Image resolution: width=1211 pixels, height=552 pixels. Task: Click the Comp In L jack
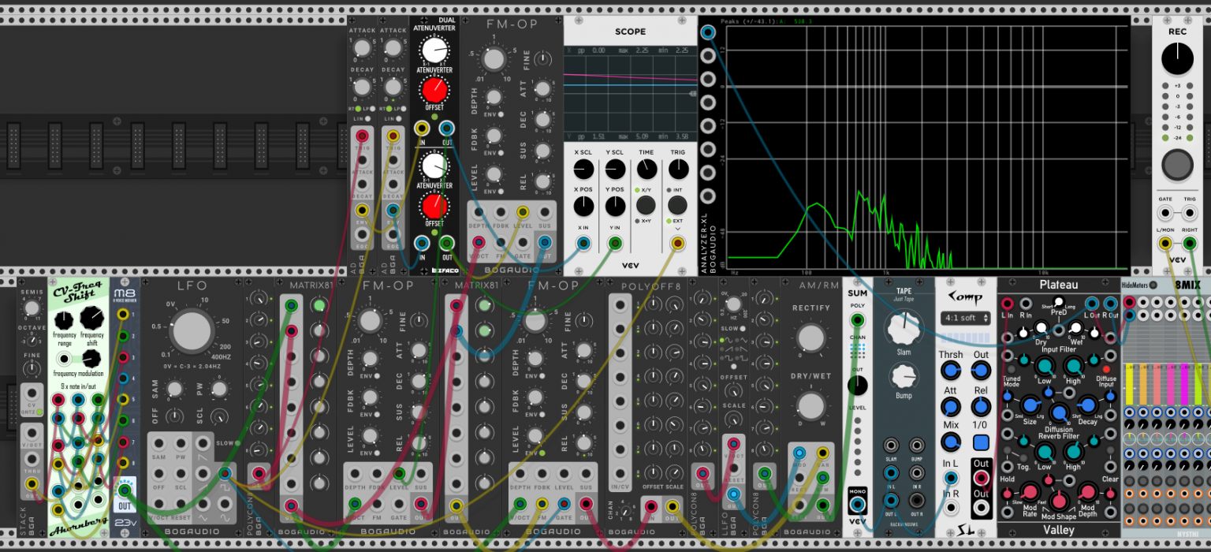point(951,477)
